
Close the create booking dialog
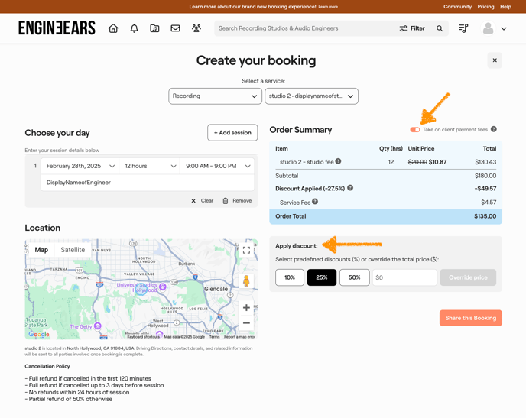[495, 60]
